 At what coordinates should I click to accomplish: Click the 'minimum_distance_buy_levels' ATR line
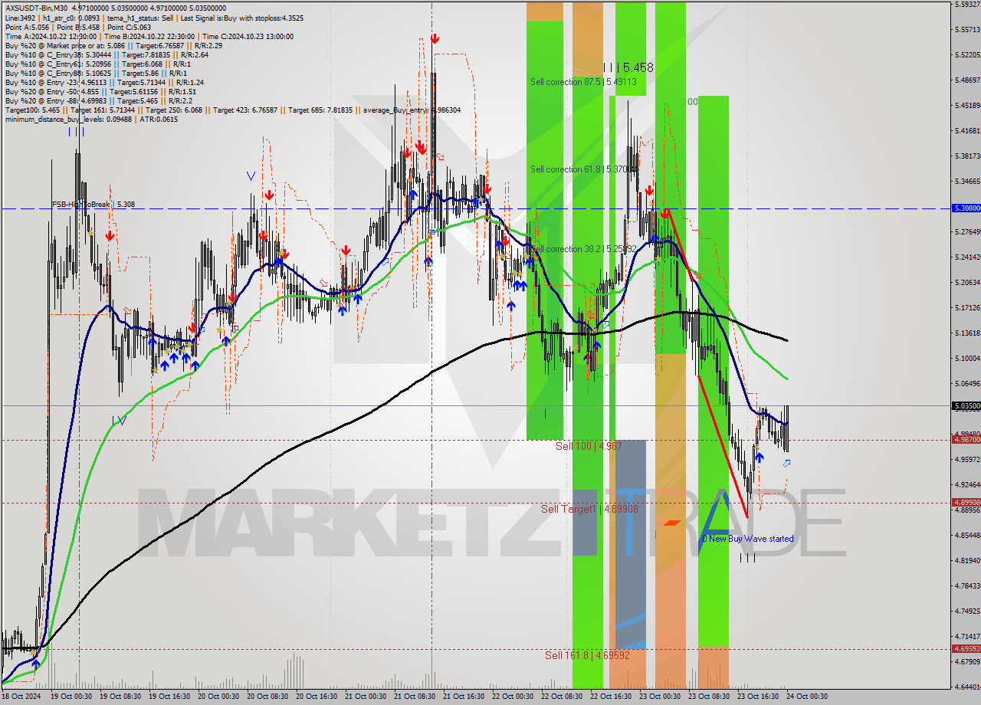tap(91, 119)
